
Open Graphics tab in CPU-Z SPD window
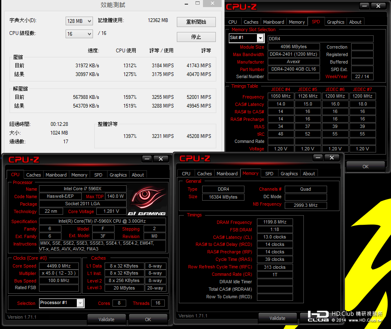click(x=336, y=22)
